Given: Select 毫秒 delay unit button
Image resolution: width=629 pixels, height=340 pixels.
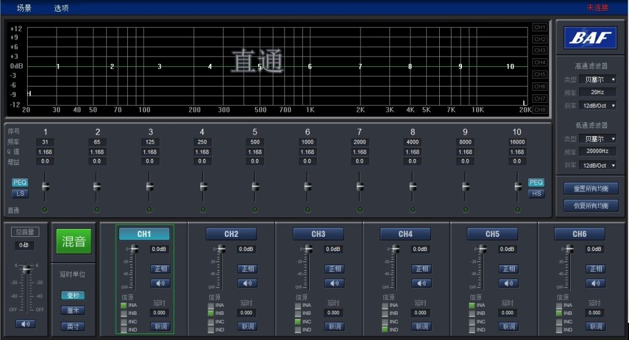Looking at the screenshot, I should [x=73, y=295].
